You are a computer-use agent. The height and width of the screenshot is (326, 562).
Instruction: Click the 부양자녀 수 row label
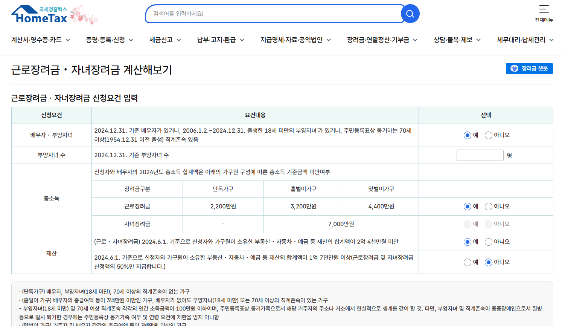[52, 155]
